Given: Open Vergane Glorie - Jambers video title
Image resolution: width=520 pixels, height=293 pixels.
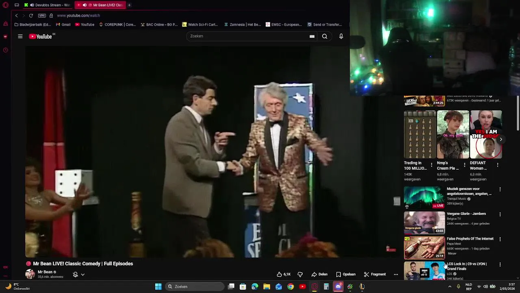Looking at the screenshot, I should (466, 214).
